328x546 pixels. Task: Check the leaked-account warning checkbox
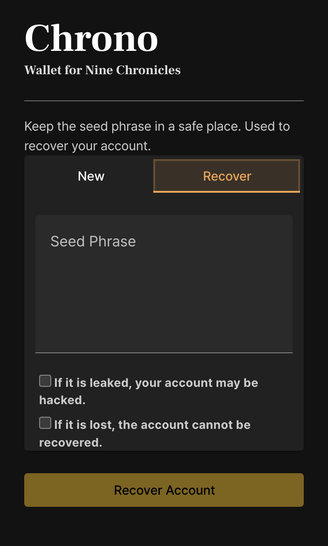point(45,381)
